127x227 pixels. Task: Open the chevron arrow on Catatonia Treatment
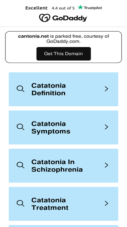click(106, 204)
